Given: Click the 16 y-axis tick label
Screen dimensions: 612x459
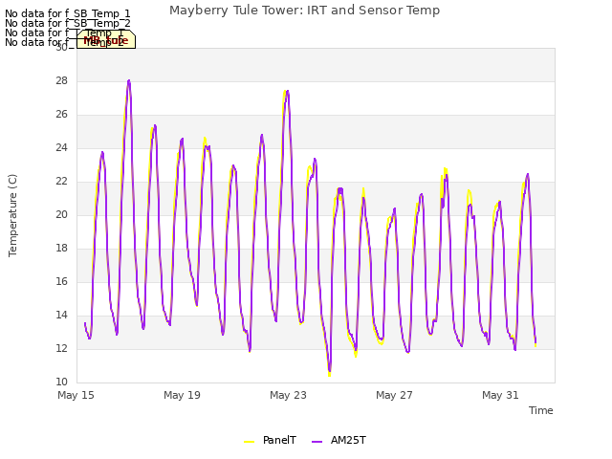Looking at the screenshot, I should [x=61, y=282].
